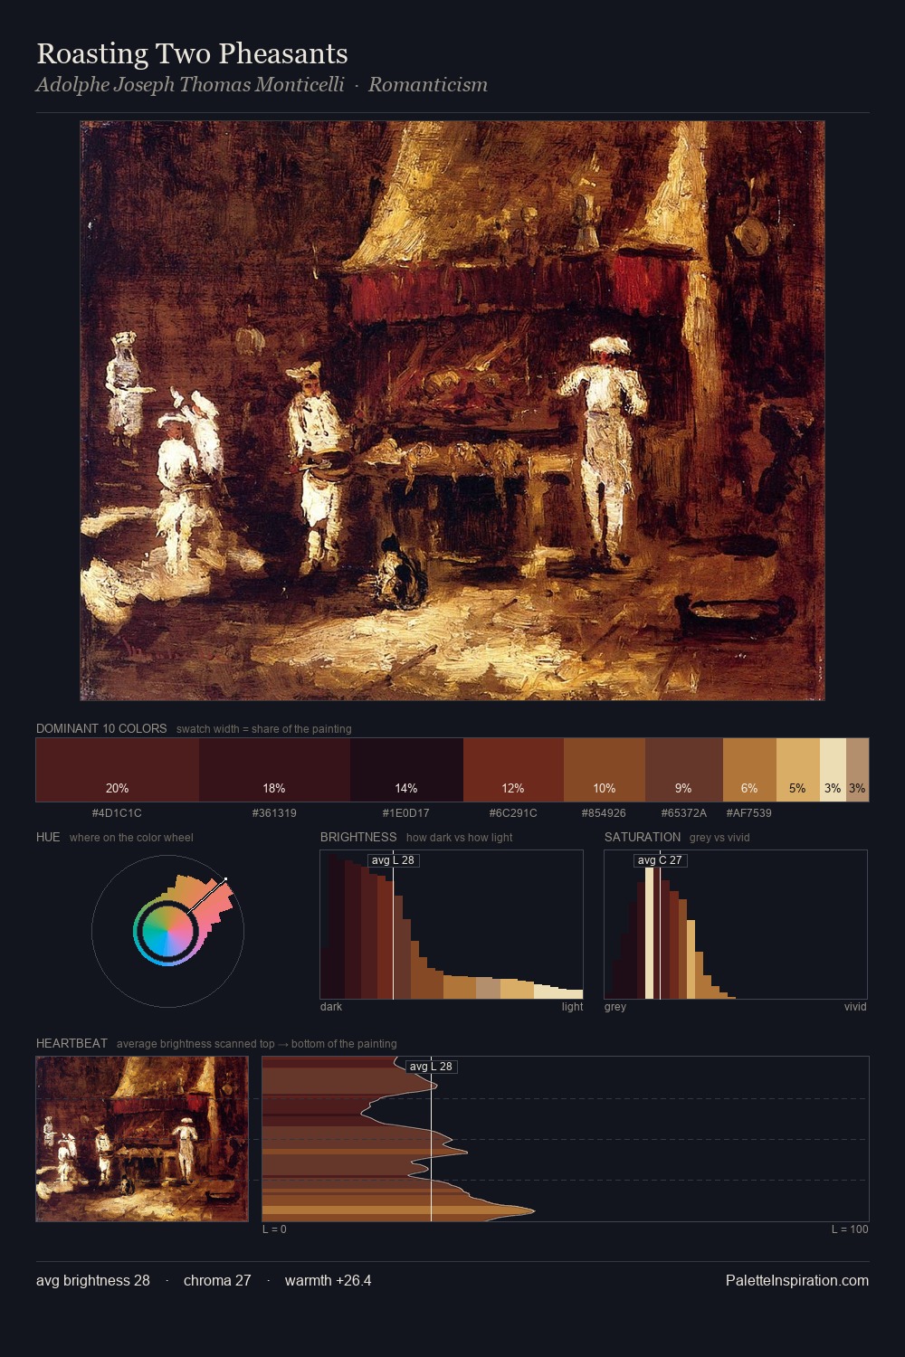
Task: Click 'how dark vs how light' caption
Action: click(x=459, y=837)
